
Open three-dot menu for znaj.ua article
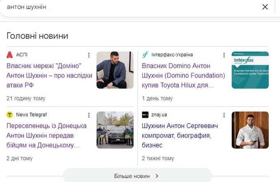click(224, 115)
